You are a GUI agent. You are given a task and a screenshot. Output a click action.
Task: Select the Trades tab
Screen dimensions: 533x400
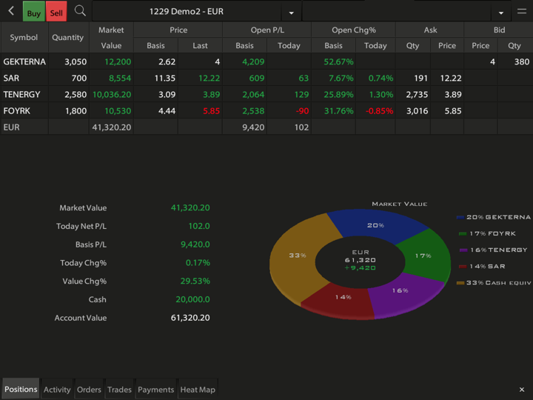(119, 390)
